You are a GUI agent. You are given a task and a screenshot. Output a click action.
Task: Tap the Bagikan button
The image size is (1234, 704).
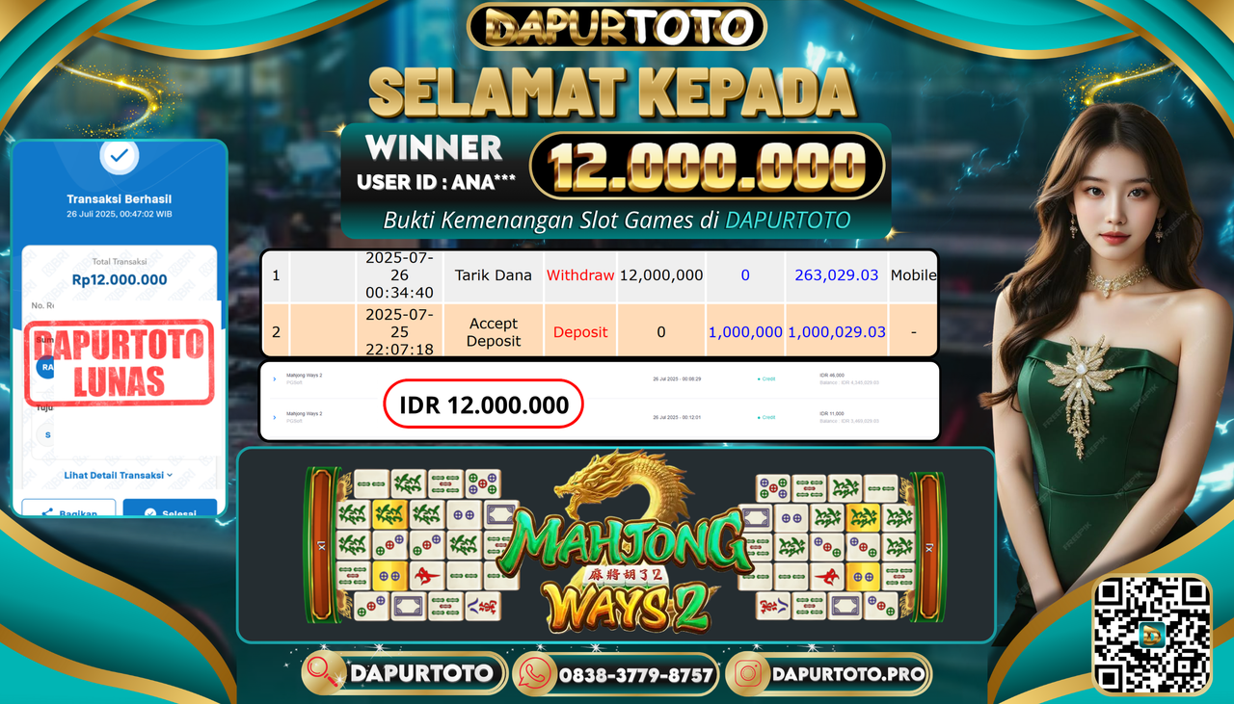pos(68,511)
